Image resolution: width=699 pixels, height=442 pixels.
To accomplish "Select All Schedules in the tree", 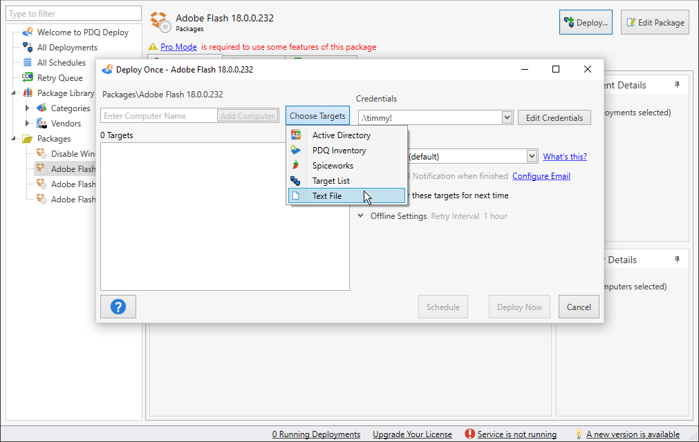I will pos(61,62).
